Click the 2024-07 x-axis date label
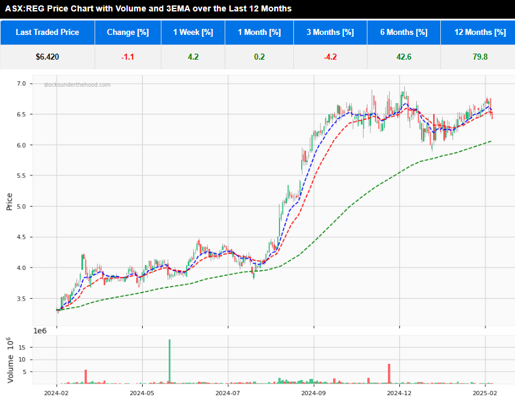Image resolution: width=515 pixels, height=406 pixels. [228, 393]
